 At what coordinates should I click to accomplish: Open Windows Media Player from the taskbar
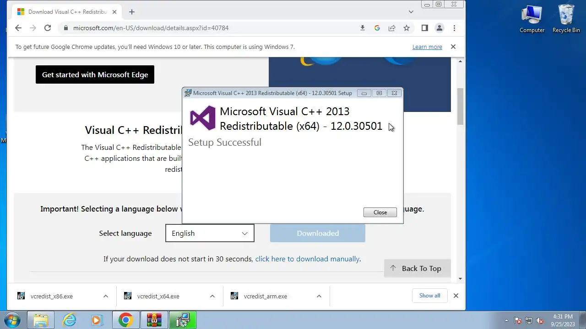tap(98, 320)
